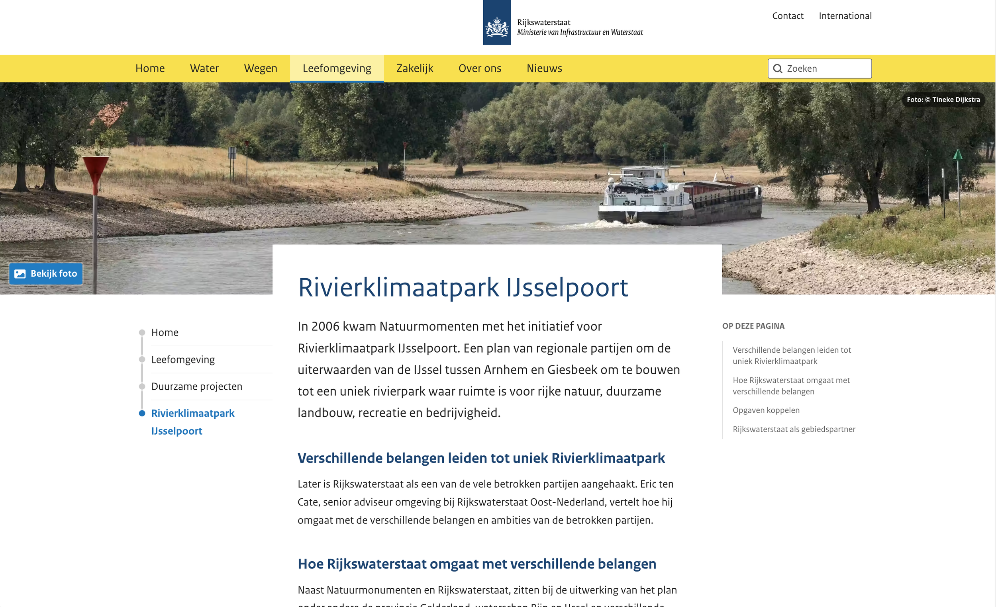Jump to Opgaven koppelen section

pos(766,410)
